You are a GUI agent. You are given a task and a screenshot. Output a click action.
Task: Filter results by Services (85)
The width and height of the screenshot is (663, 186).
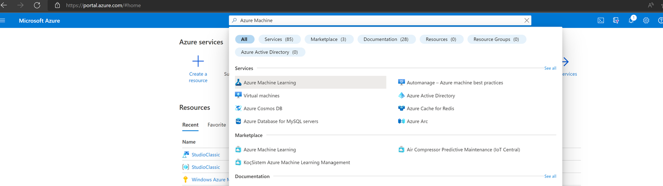[x=279, y=40]
